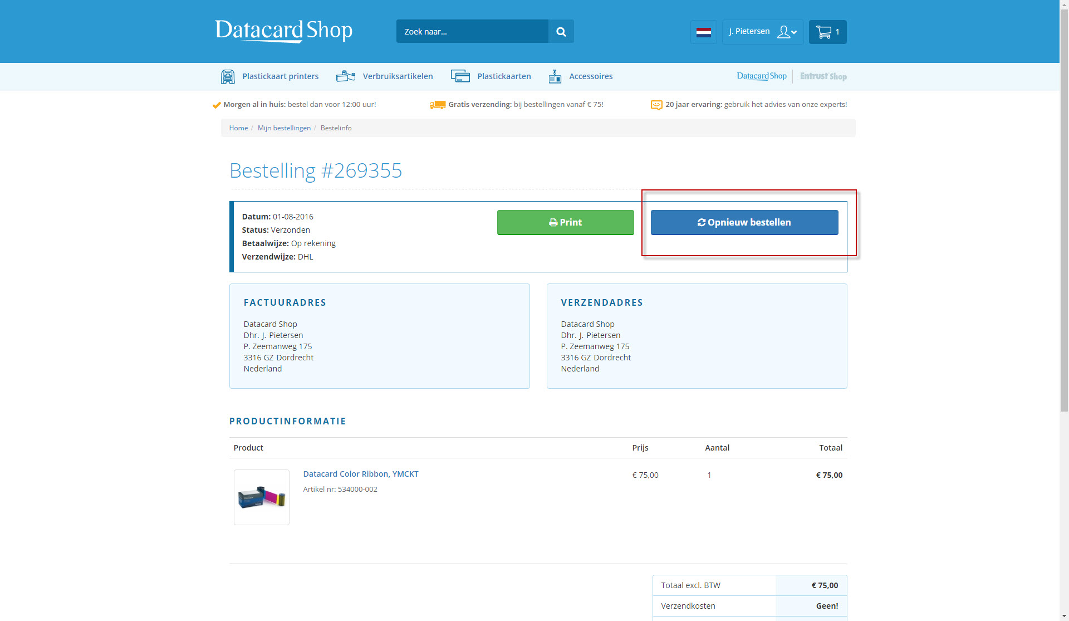
Task: Open Datacard Color Ribbon, YMCKT product link
Action: pyautogui.click(x=361, y=474)
